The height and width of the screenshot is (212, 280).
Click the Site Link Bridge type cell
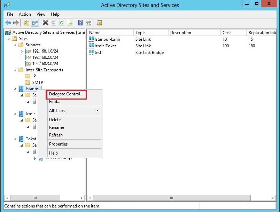tap(149, 53)
